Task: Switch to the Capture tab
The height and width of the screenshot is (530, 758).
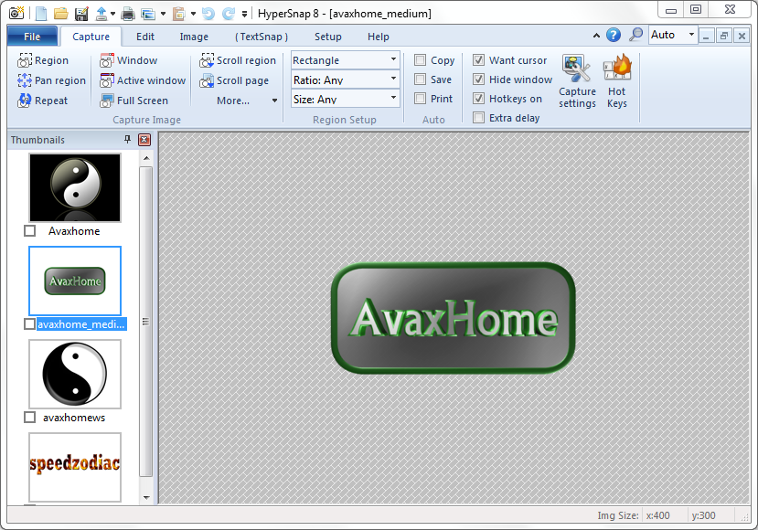Action: coord(91,37)
